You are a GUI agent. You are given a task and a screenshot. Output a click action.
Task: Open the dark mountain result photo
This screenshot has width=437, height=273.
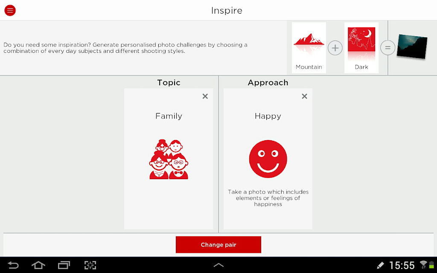tap(412, 46)
